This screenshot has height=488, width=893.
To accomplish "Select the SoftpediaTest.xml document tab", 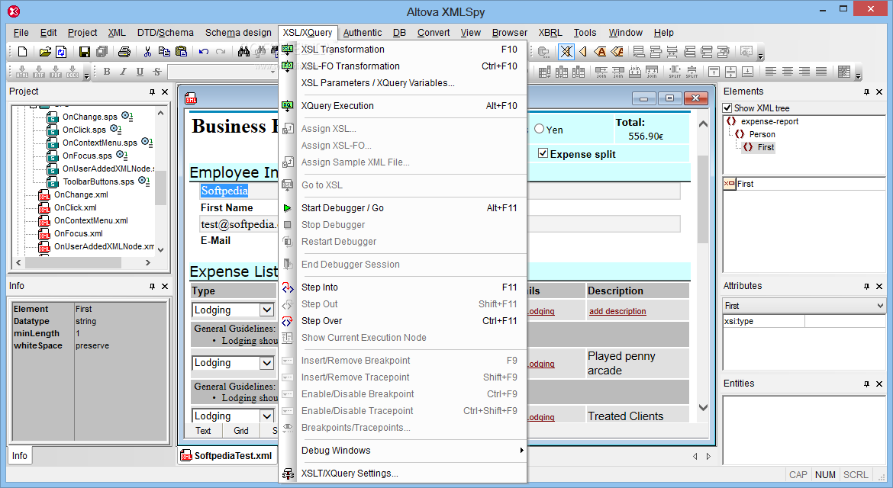I will pyautogui.click(x=227, y=455).
